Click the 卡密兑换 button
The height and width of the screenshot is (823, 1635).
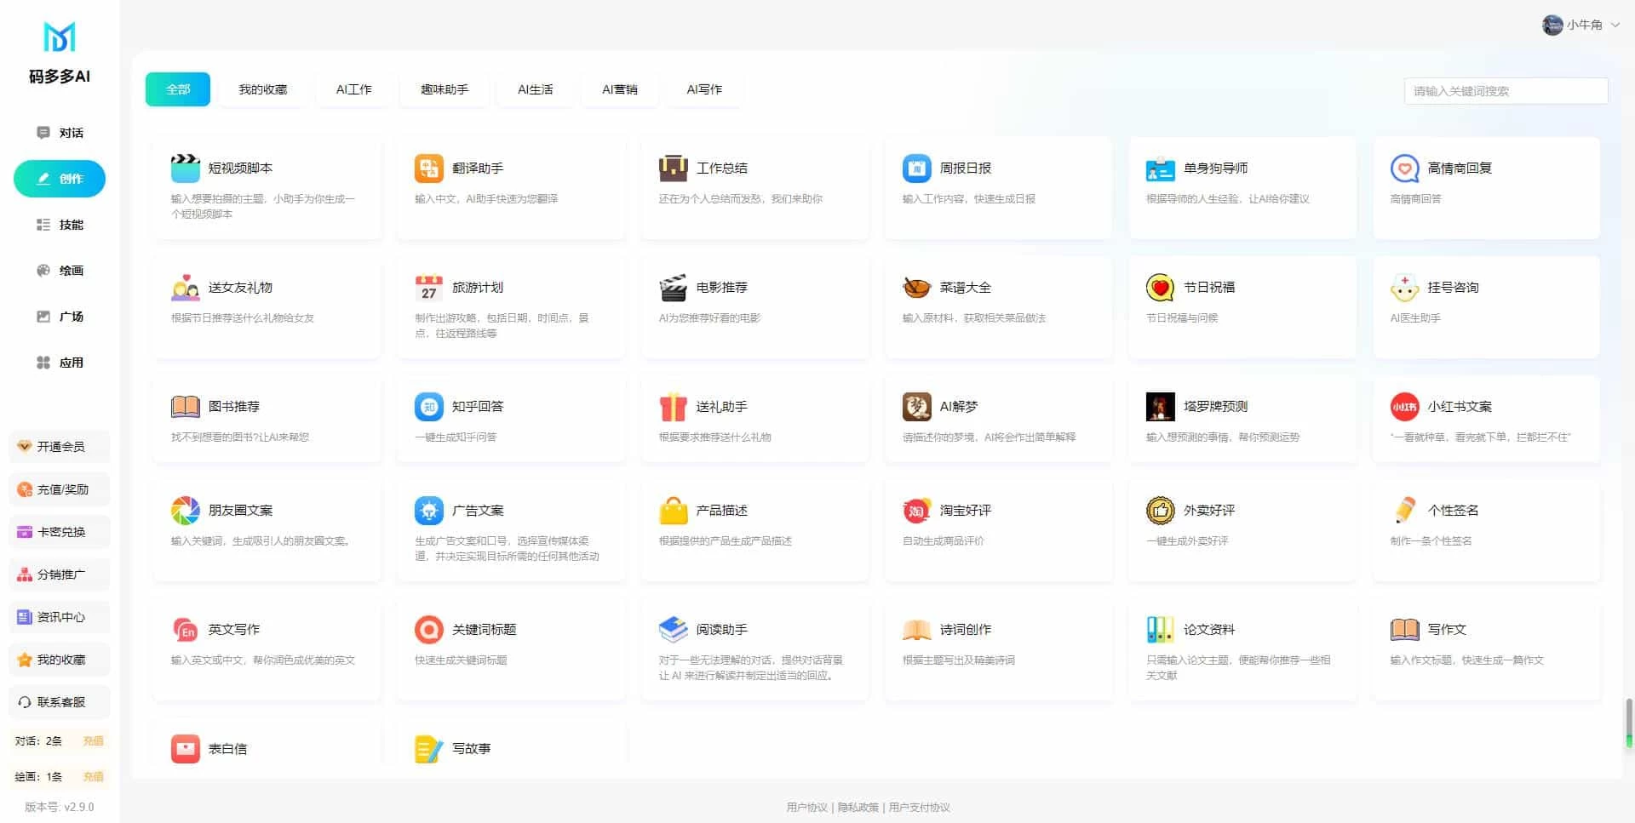click(60, 532)
